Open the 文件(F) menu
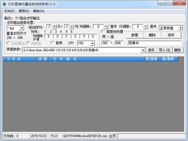The width and height of the screenshot is (188, 141). (x=9, y=11)
